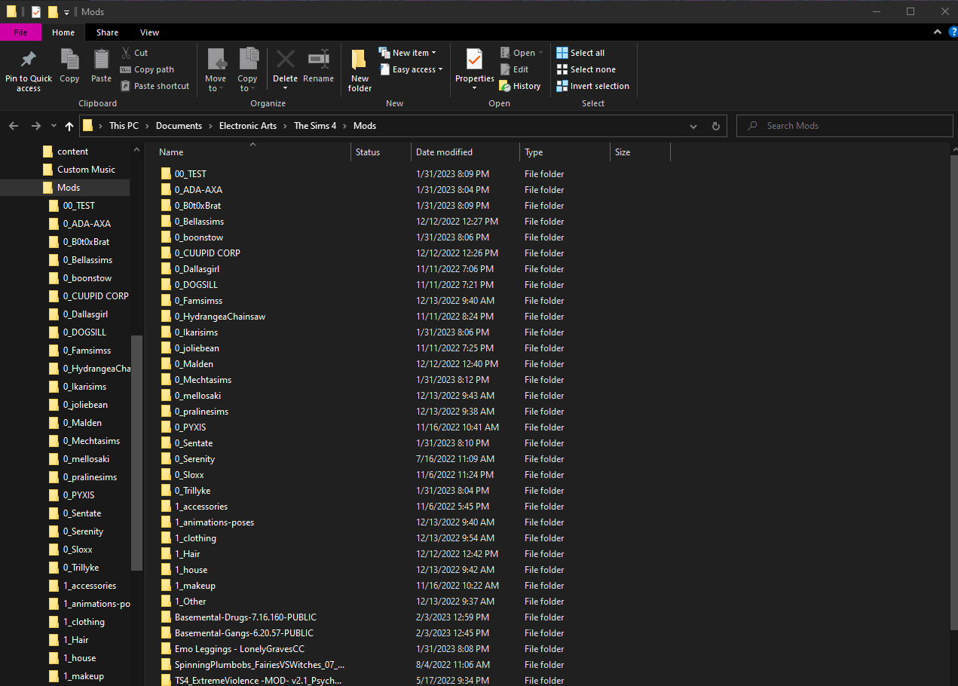Go forward in navigation history
958x686 pixels.
(36, 126)
